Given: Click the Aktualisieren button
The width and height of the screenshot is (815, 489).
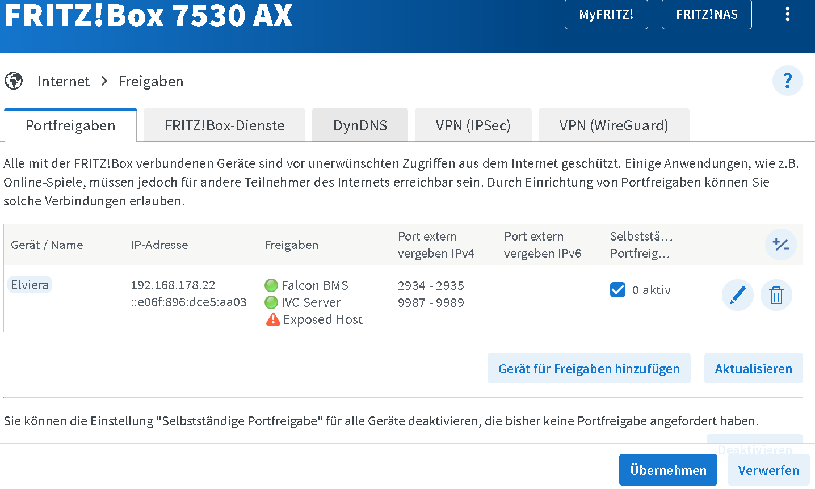Looking at the screenshot, I should point(753,369).
